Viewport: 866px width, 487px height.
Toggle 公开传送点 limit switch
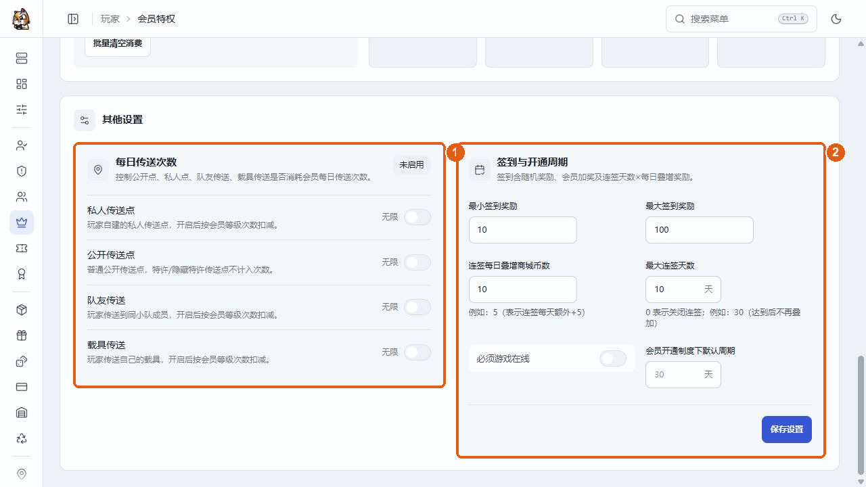pos(417,262)
